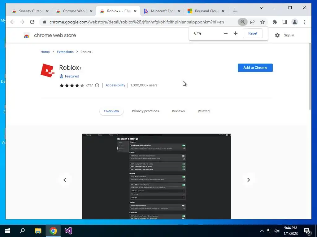317x237 pixels.
Task: Click the Chrome Web Store rainbow logo
Action: pos(27,35)
